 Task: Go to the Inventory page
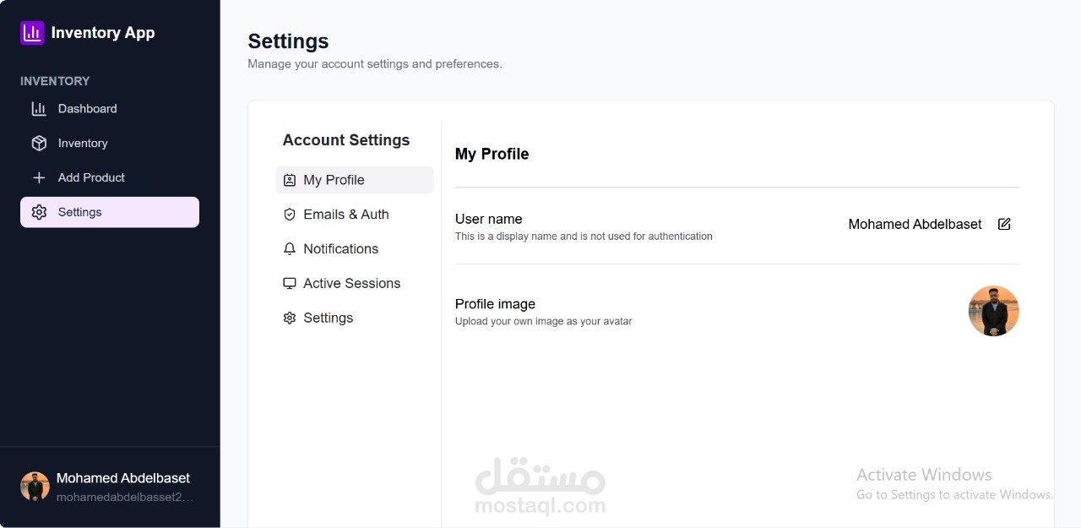pos(83,144)
